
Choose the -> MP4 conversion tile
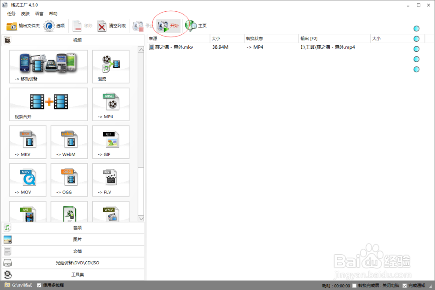coord(110,104)
